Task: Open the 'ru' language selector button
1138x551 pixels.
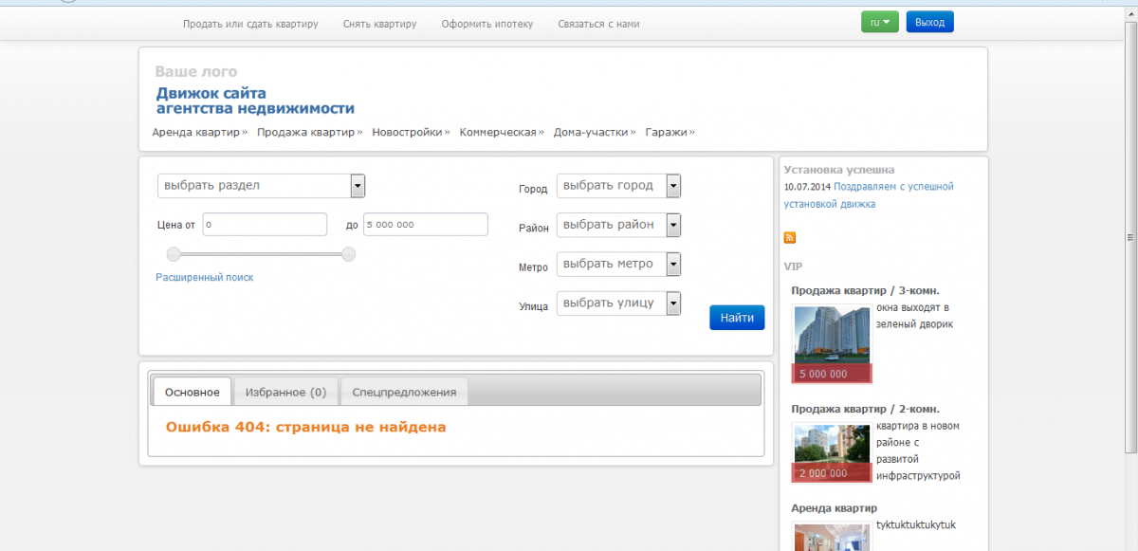Action: (x=879, y=23)
